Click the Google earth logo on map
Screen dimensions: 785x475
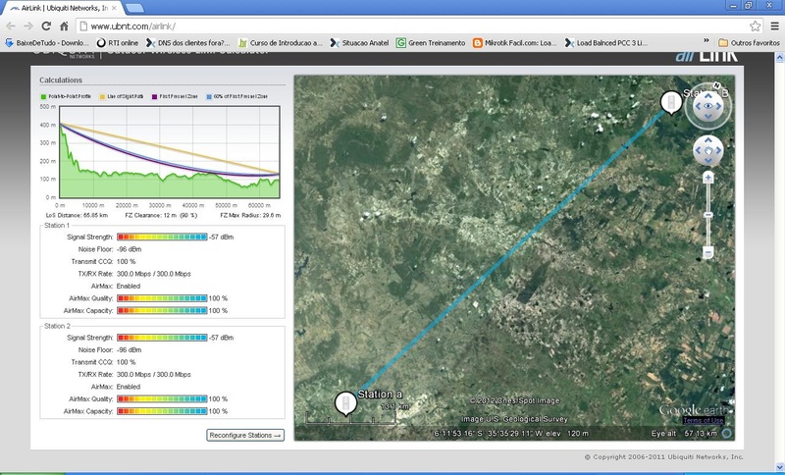pos(692,410)
